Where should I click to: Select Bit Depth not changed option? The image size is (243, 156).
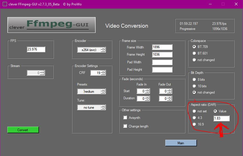click(x=194, y=92)
